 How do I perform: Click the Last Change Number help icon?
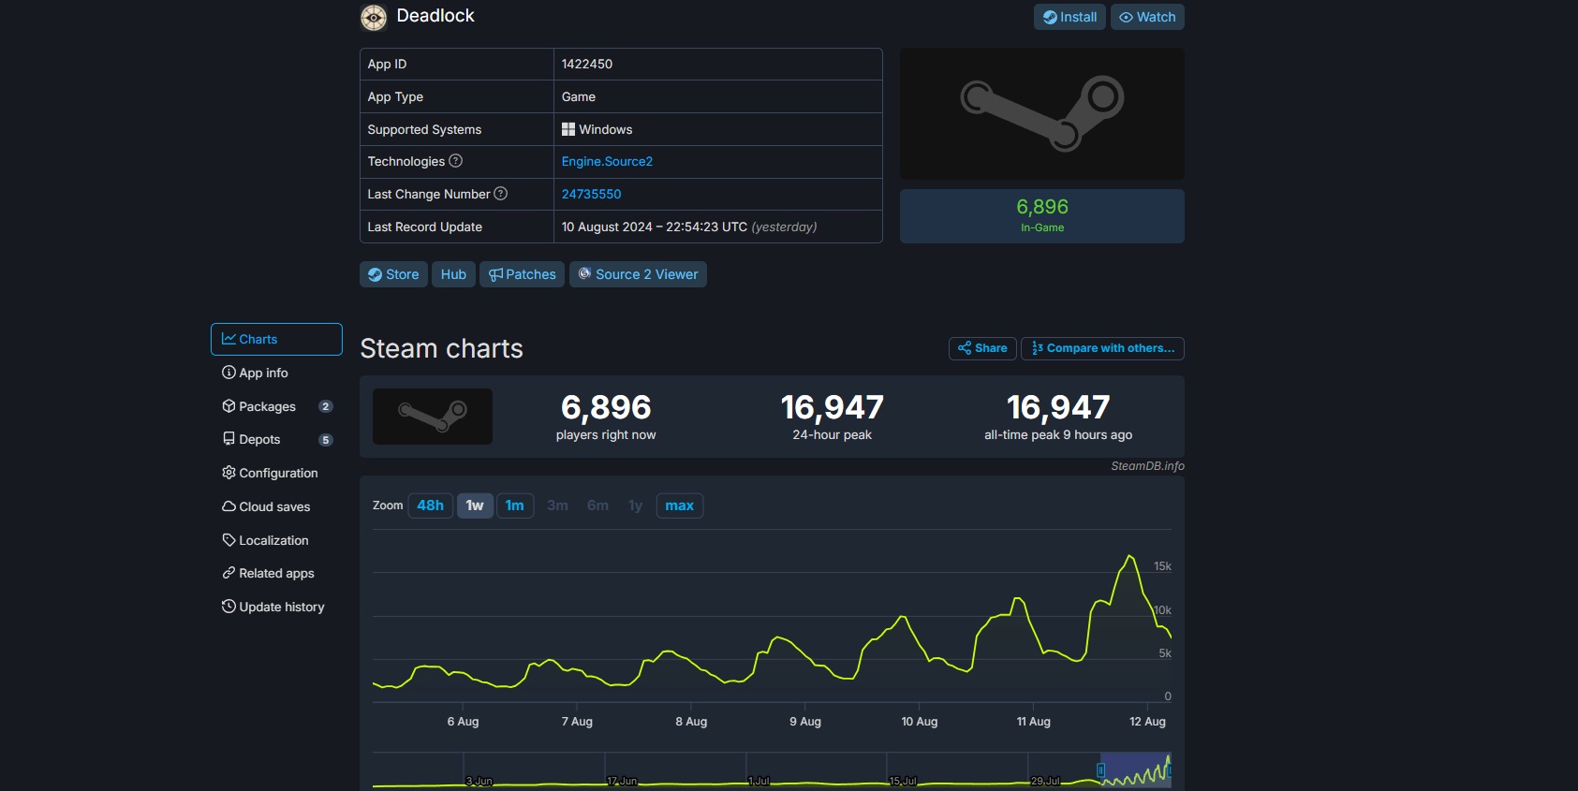tap(501, 194)
